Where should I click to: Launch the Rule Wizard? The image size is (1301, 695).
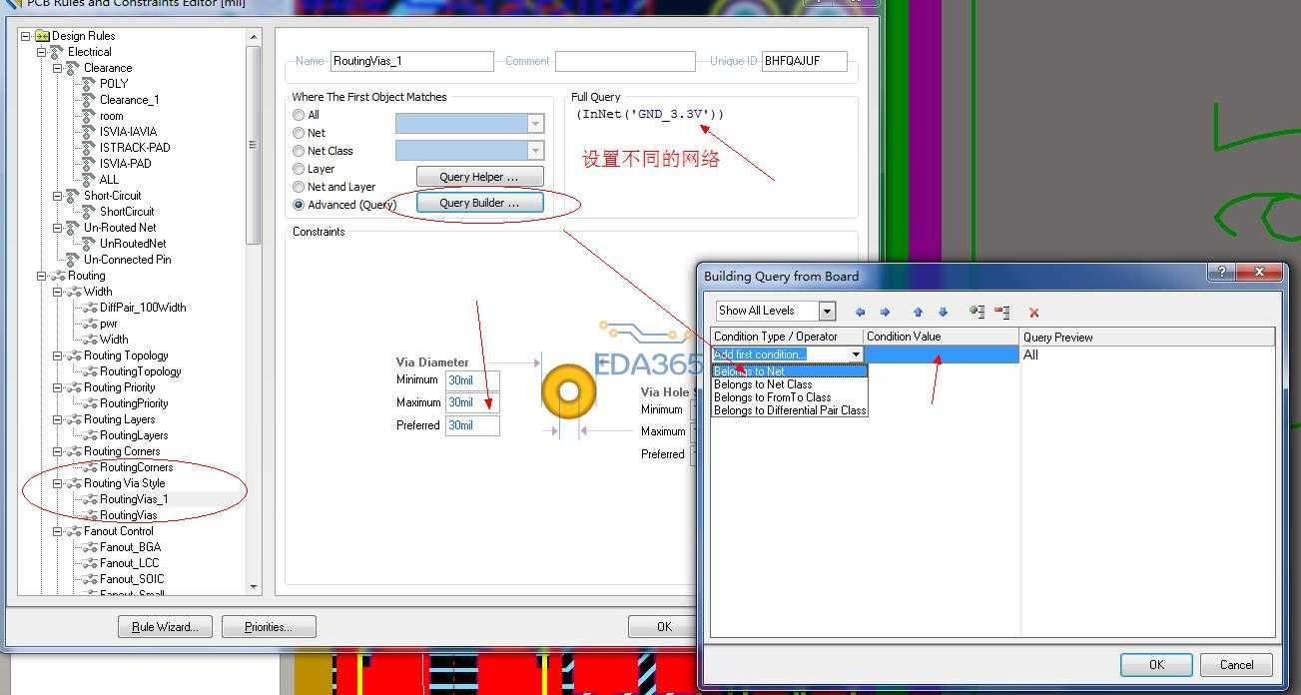point(165,627)
